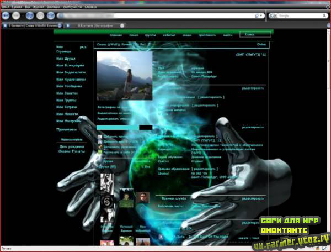
Task: Close the first 'В Контакте | Слава' tab
Action: [60, 25]
